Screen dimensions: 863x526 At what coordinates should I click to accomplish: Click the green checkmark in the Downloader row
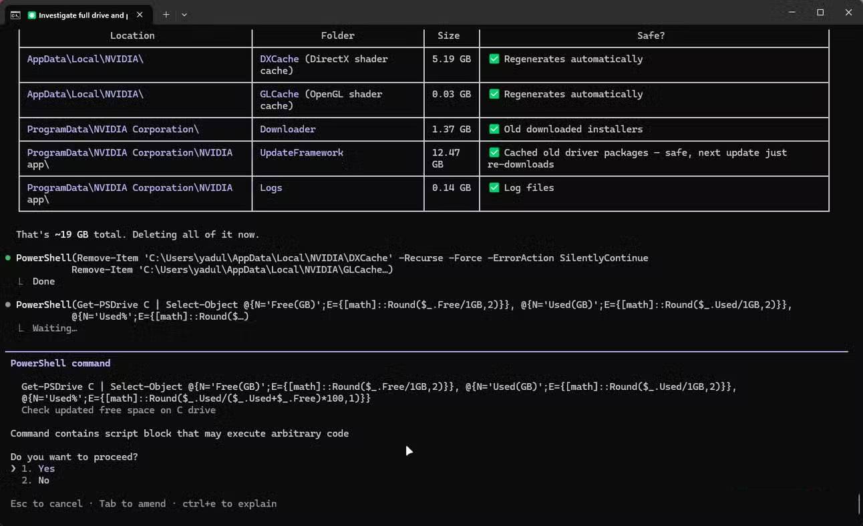[494, 129]
